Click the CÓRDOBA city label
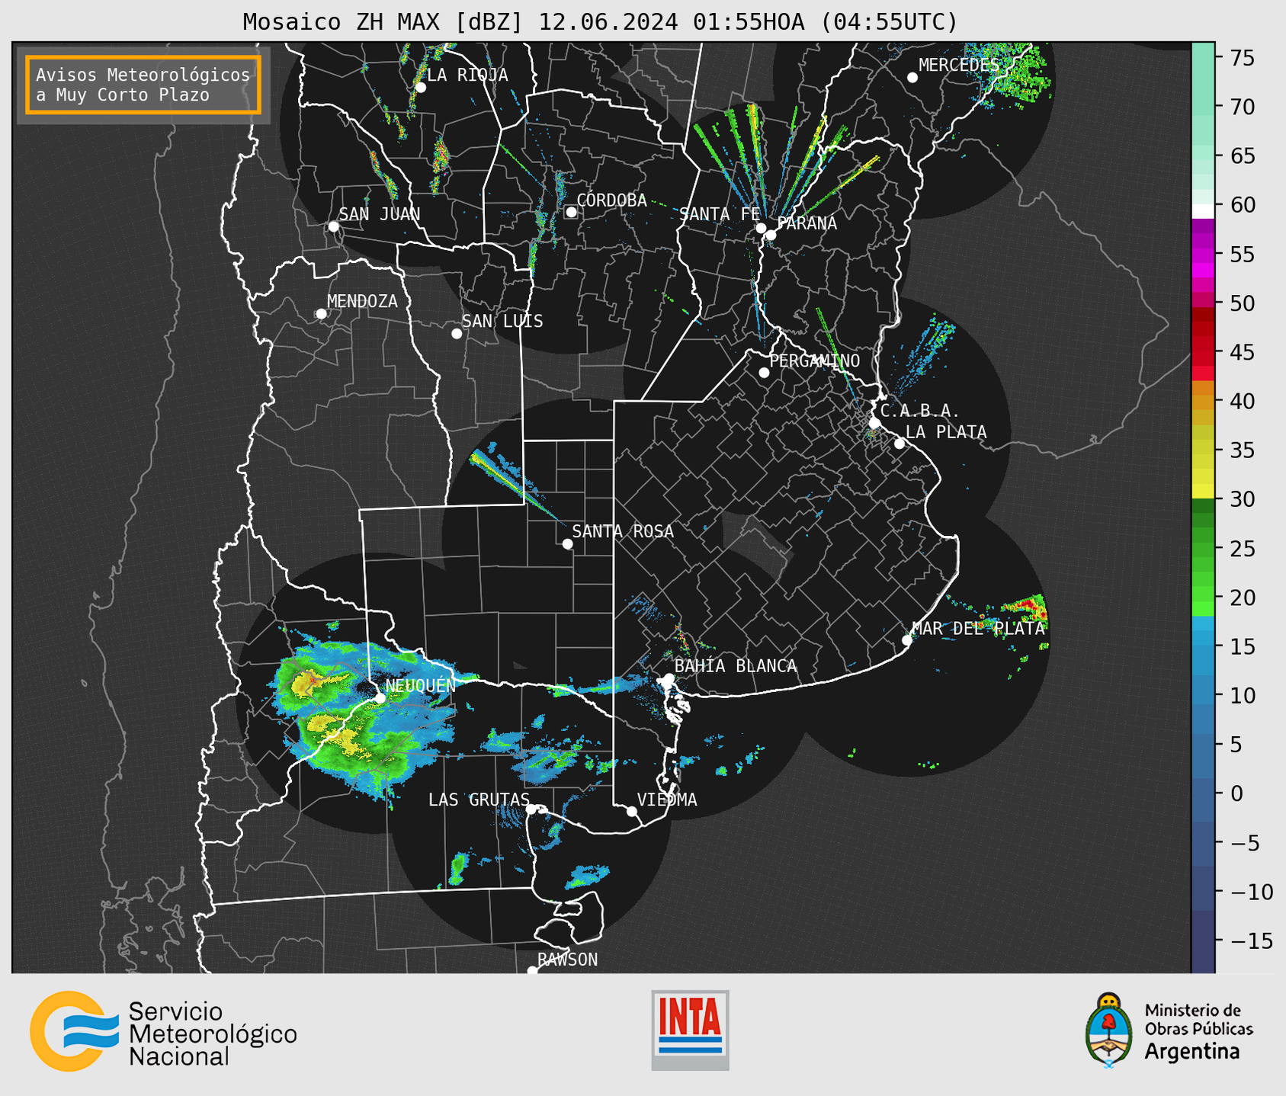The height and width of the screenshot is (1096, 1286). coord(611,200)
